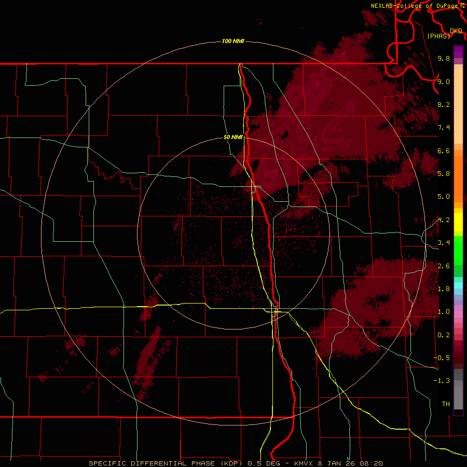
Task: Click the 5.0 value on the color scale
Action: [x=444, y=197]
